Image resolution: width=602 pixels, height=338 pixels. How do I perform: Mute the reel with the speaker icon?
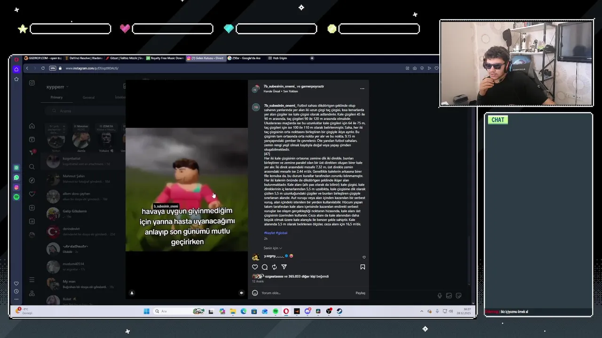click(x=241, y=293)
